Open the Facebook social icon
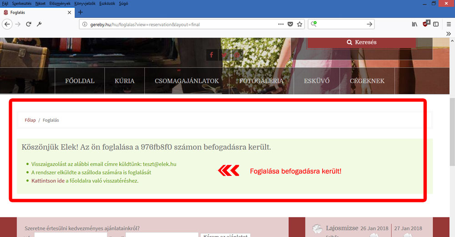Viewport: 455px width, 237px height. pos(212,55)
